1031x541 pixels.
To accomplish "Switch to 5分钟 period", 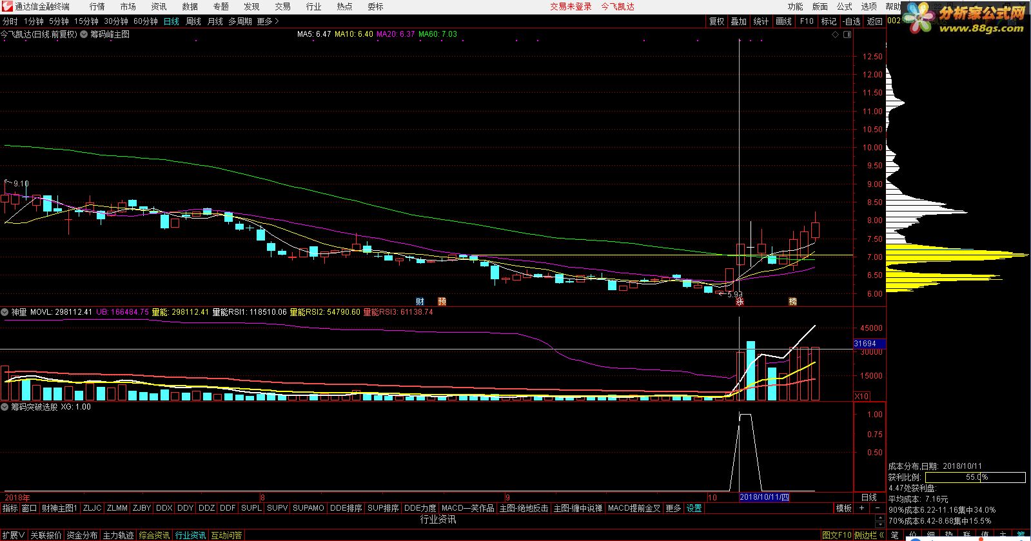I will click(59, 21).
